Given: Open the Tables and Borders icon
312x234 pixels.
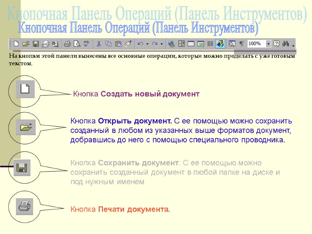Looking at the screenshot, I should point(181,44).
